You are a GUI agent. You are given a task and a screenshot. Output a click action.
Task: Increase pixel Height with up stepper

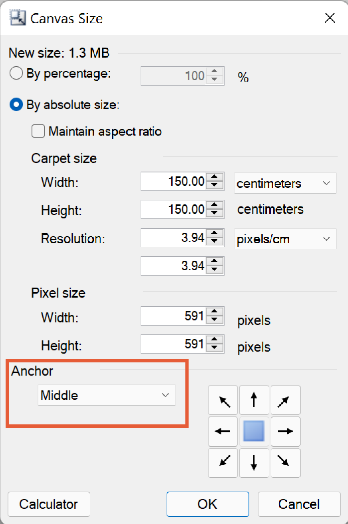pos(215,340)
